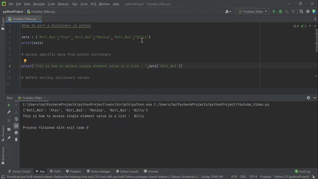
Task: Open the Help menu
Action: click(x=116, y=4)
